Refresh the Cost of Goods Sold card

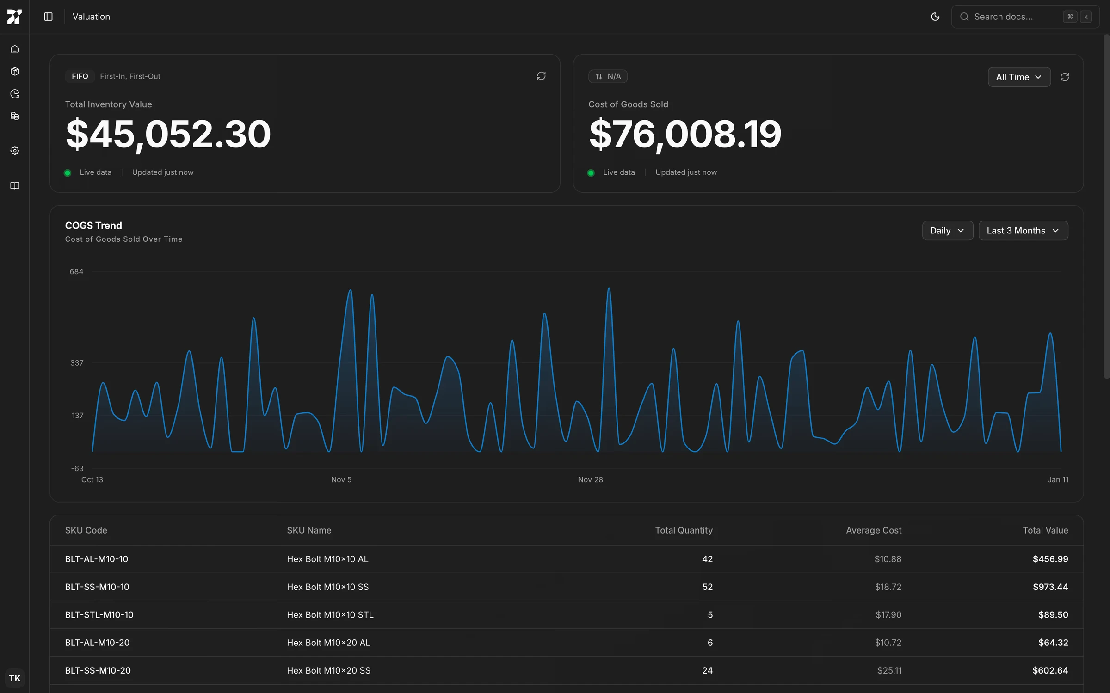(1065, 77)
